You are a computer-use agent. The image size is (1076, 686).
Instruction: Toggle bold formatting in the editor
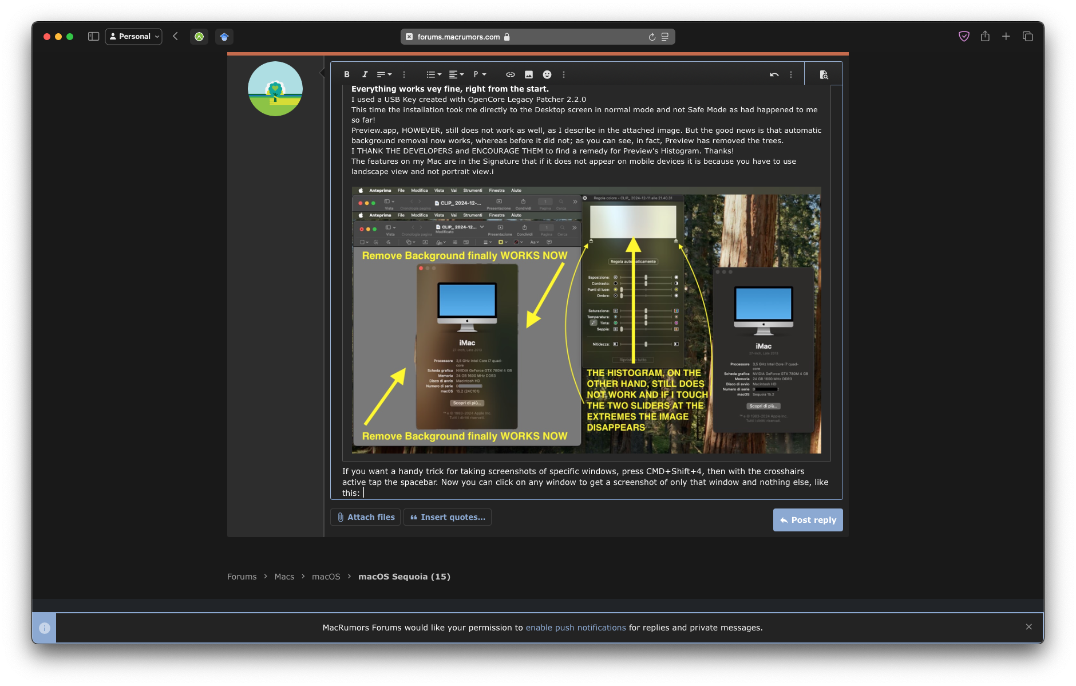pyautogui.click(x=347, y=74)
